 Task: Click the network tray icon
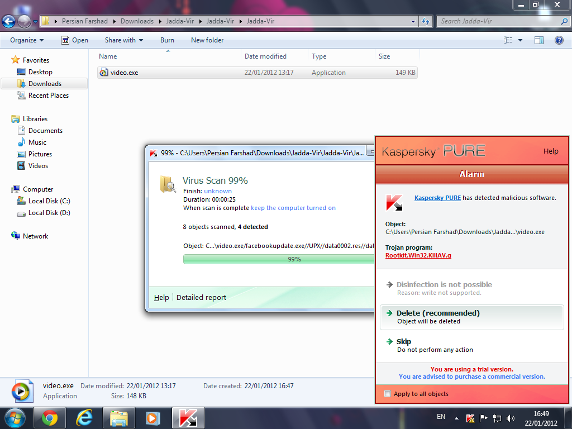coord(497,418)
